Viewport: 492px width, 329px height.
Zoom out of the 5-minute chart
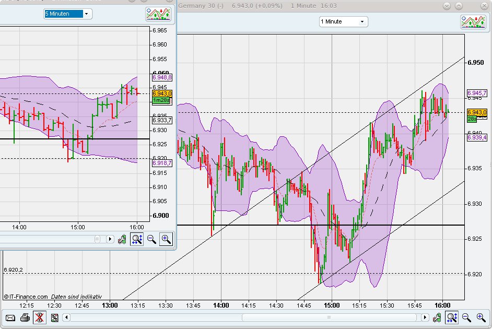click(151, 239)
